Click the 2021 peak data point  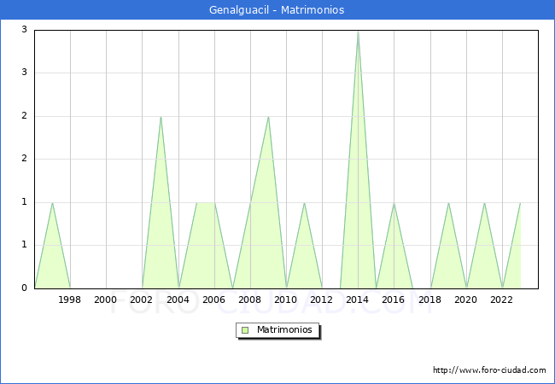tap(484, 202)
